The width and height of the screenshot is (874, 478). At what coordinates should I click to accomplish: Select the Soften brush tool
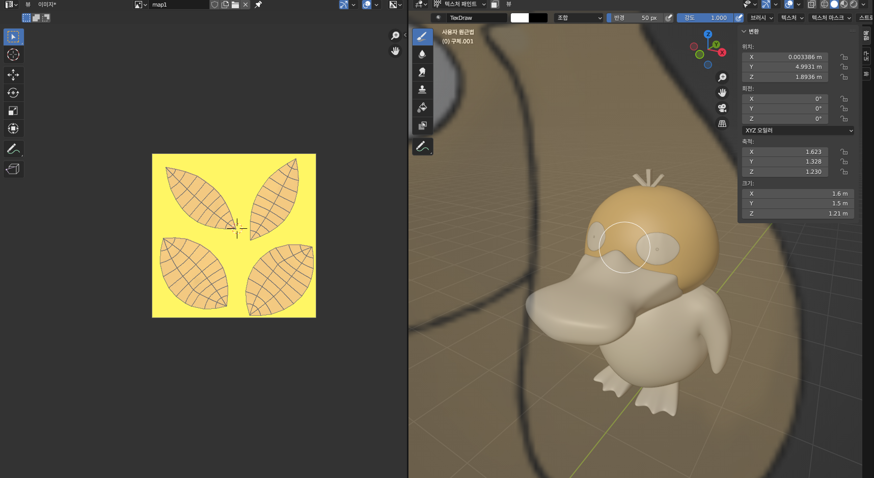point(422,55)
